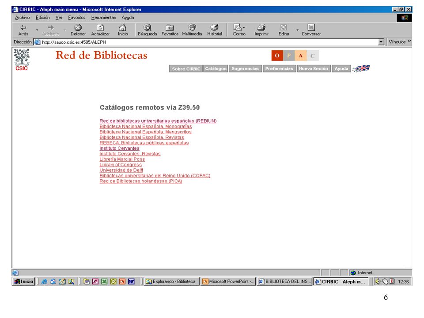Open the Windows Inicio start button

[x=24, y=281]
